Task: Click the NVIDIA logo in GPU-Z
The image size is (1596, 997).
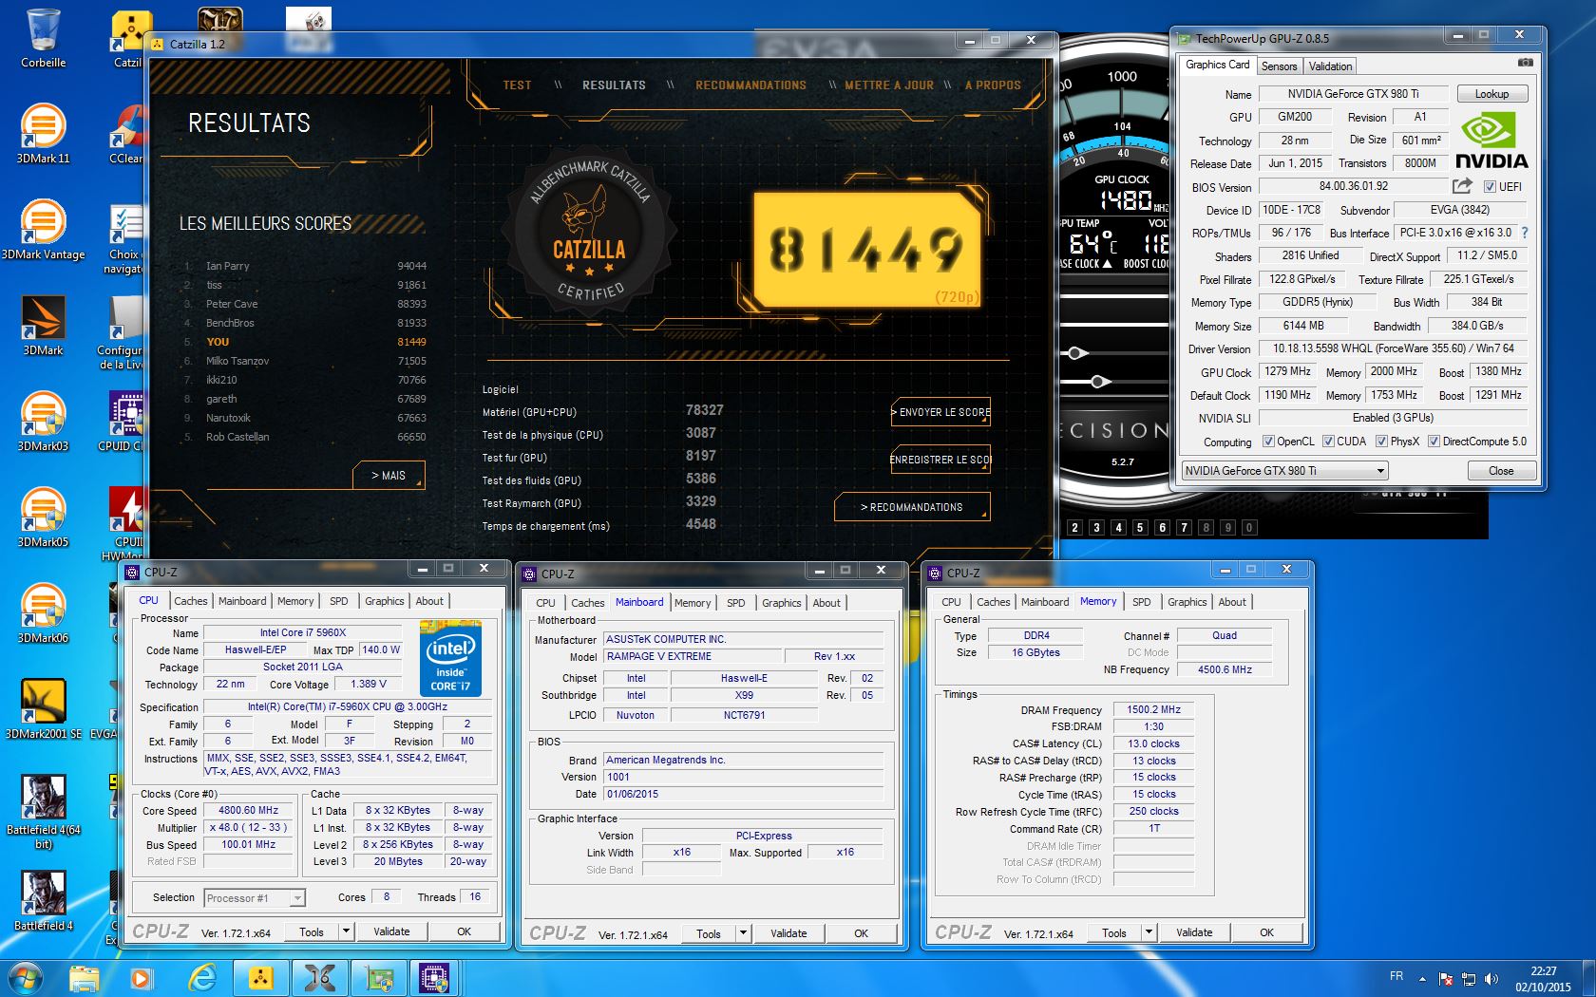Action: (x=1491, y=141)
